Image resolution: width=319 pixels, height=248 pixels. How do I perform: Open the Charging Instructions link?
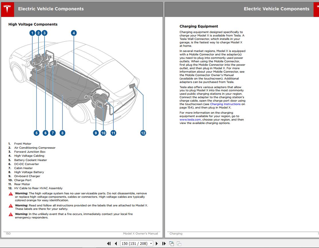(225, 104)
